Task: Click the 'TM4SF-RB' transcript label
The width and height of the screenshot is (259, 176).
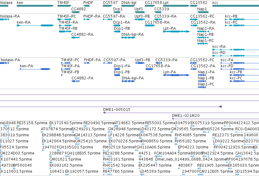Action: tap(68, 28)
